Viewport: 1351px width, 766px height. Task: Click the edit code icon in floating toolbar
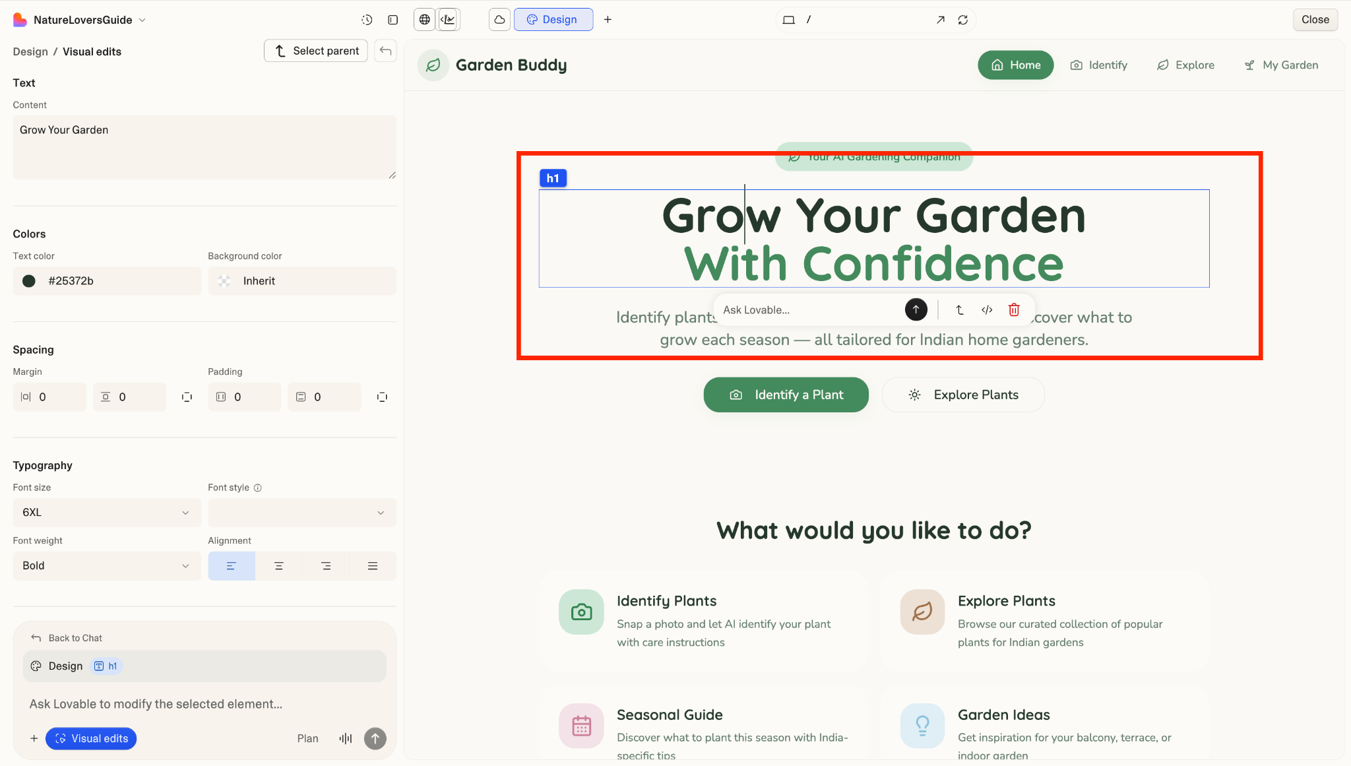click(987, 309)
